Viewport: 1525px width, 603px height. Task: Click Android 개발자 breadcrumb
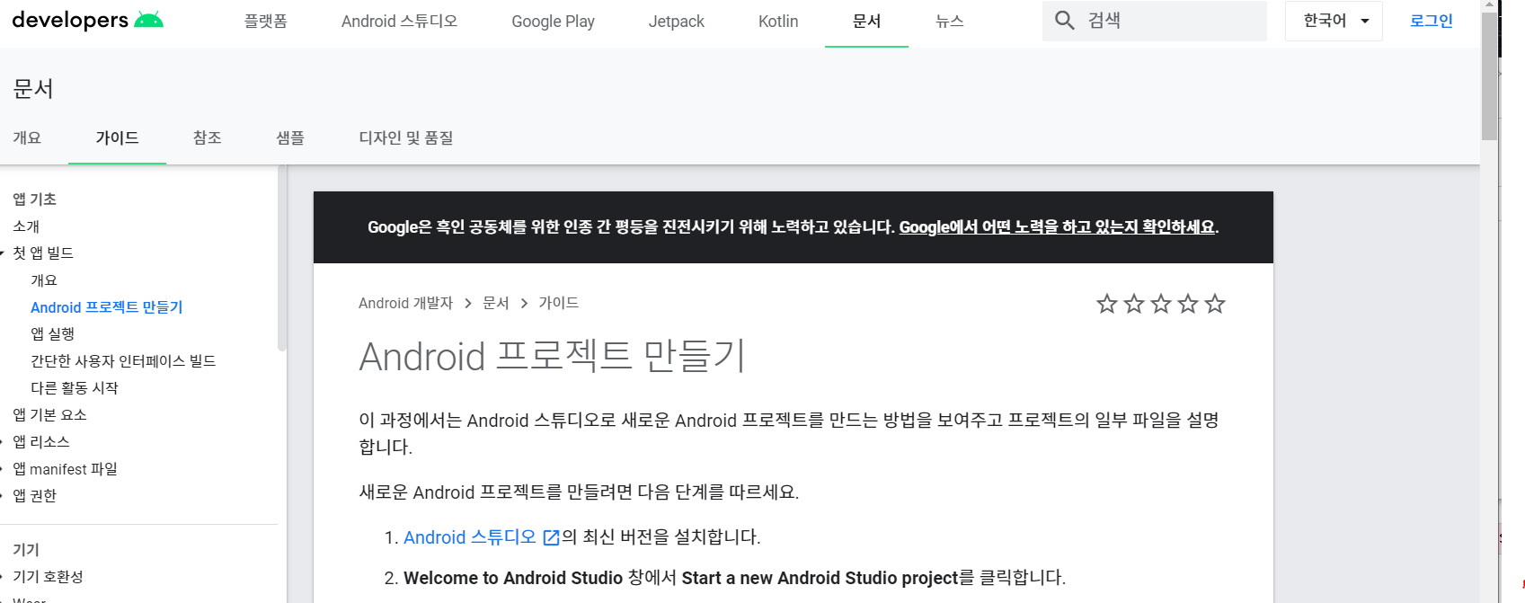pos(405,303)
